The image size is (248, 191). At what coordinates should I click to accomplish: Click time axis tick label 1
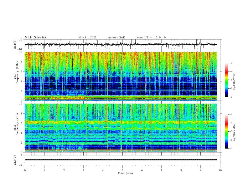44,170
